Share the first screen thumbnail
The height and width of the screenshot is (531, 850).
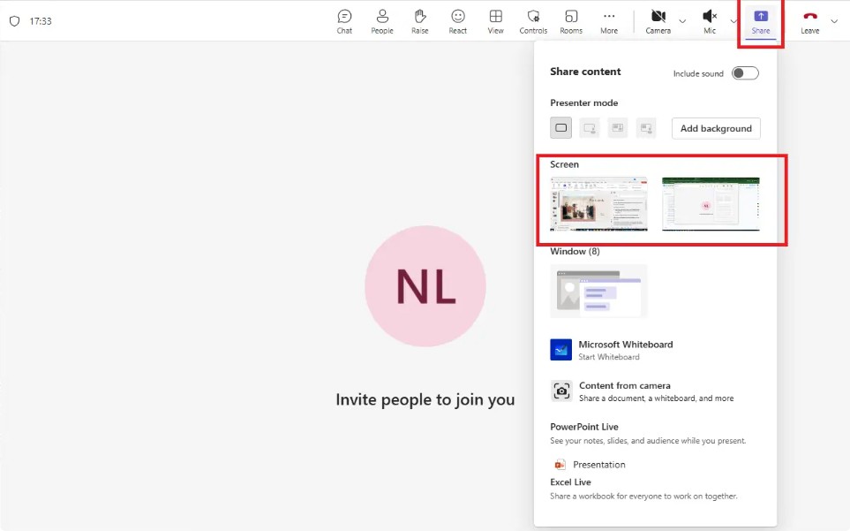coord(598,204)
